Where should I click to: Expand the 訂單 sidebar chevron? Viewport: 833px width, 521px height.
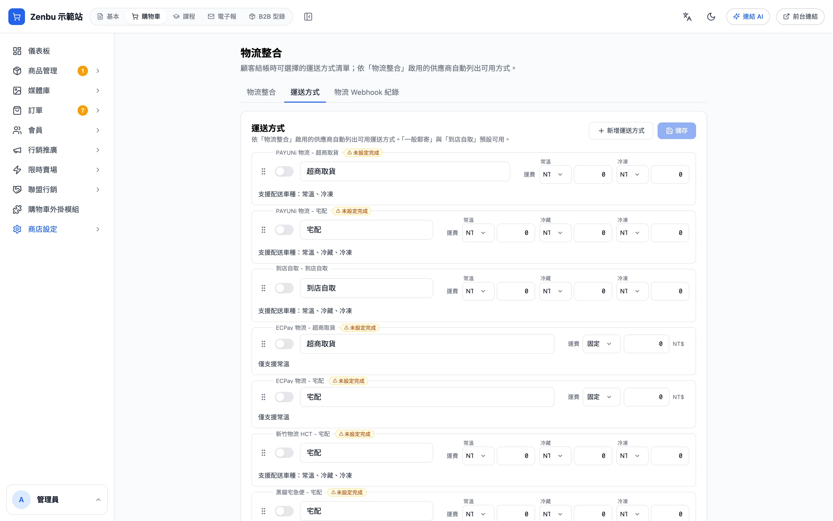pyautogui.click(x=98, y=110)
